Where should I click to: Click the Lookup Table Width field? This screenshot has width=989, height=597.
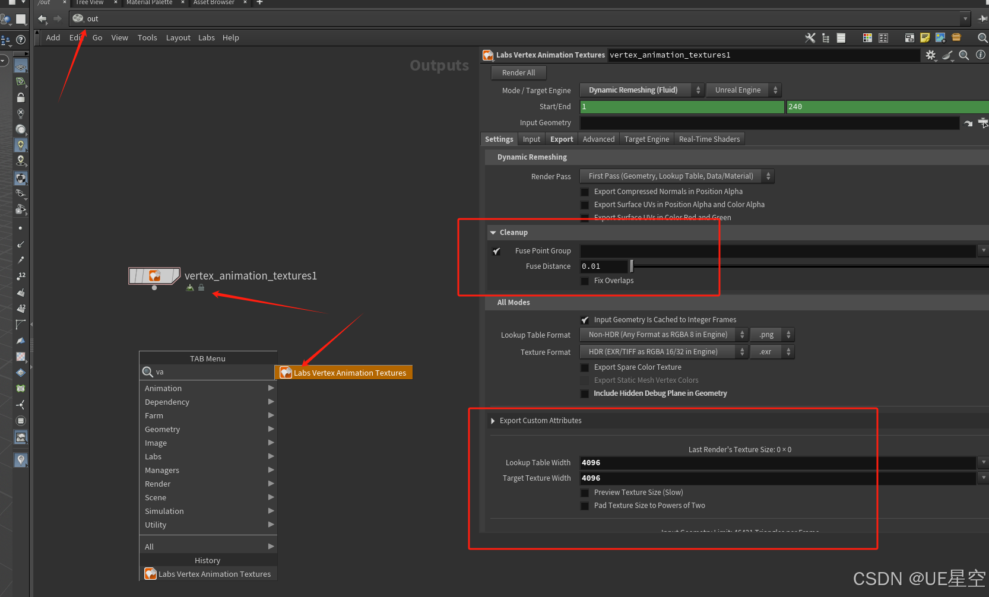click(x=778, y=463)
